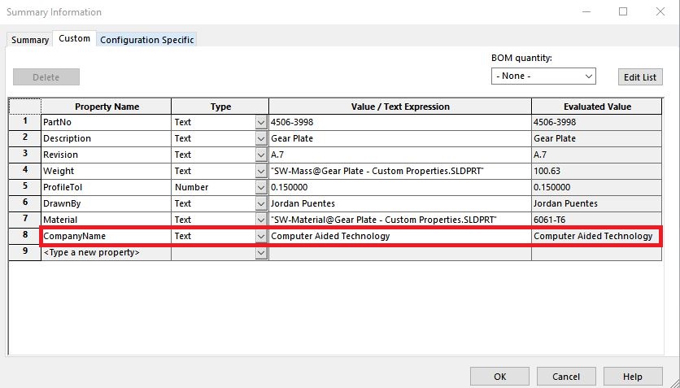The image size is (680, 388).
Task: Expand the Type dropdown for ProfileTol row
Action: [x=260, y=188]
